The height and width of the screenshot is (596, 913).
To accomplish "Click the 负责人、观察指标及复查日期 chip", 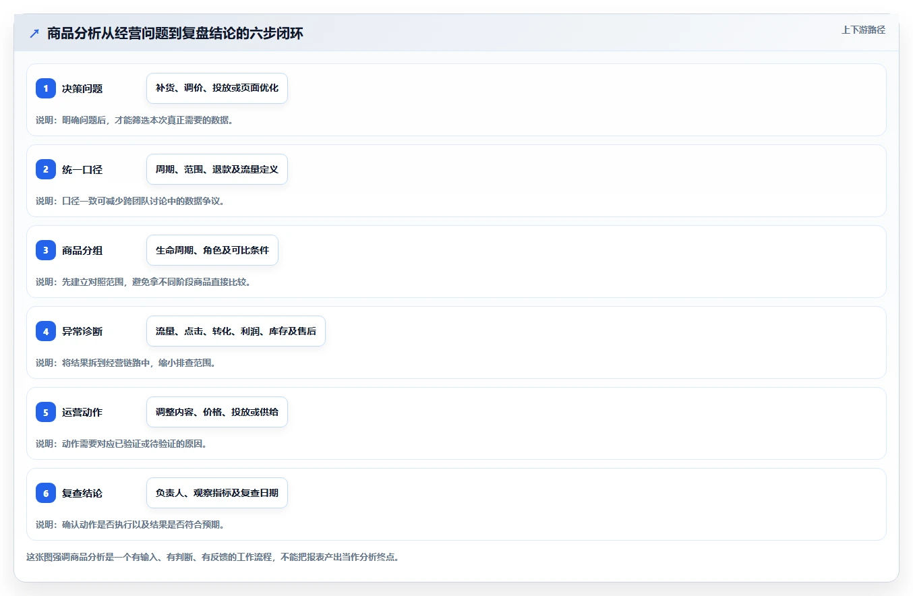I will [x=217, y=493].
